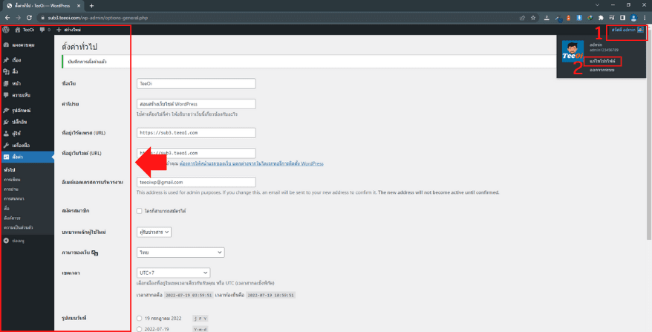Click the admin email field teeoiwp@gmail.com
652x332 pixels.
[196, 182]
